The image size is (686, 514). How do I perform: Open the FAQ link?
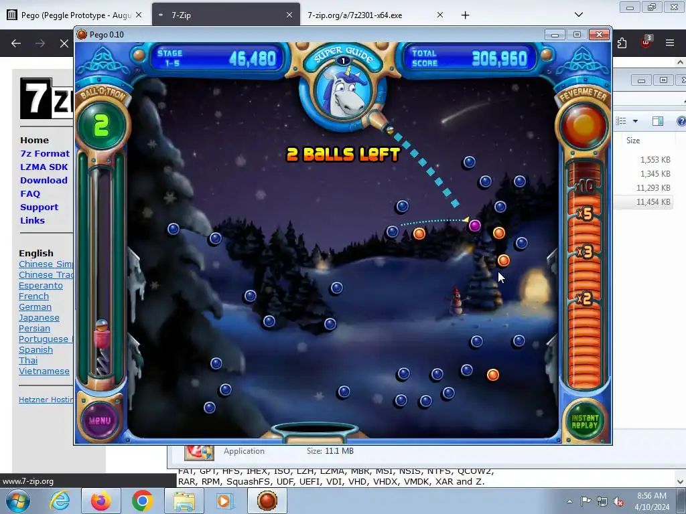click(29, 193)
